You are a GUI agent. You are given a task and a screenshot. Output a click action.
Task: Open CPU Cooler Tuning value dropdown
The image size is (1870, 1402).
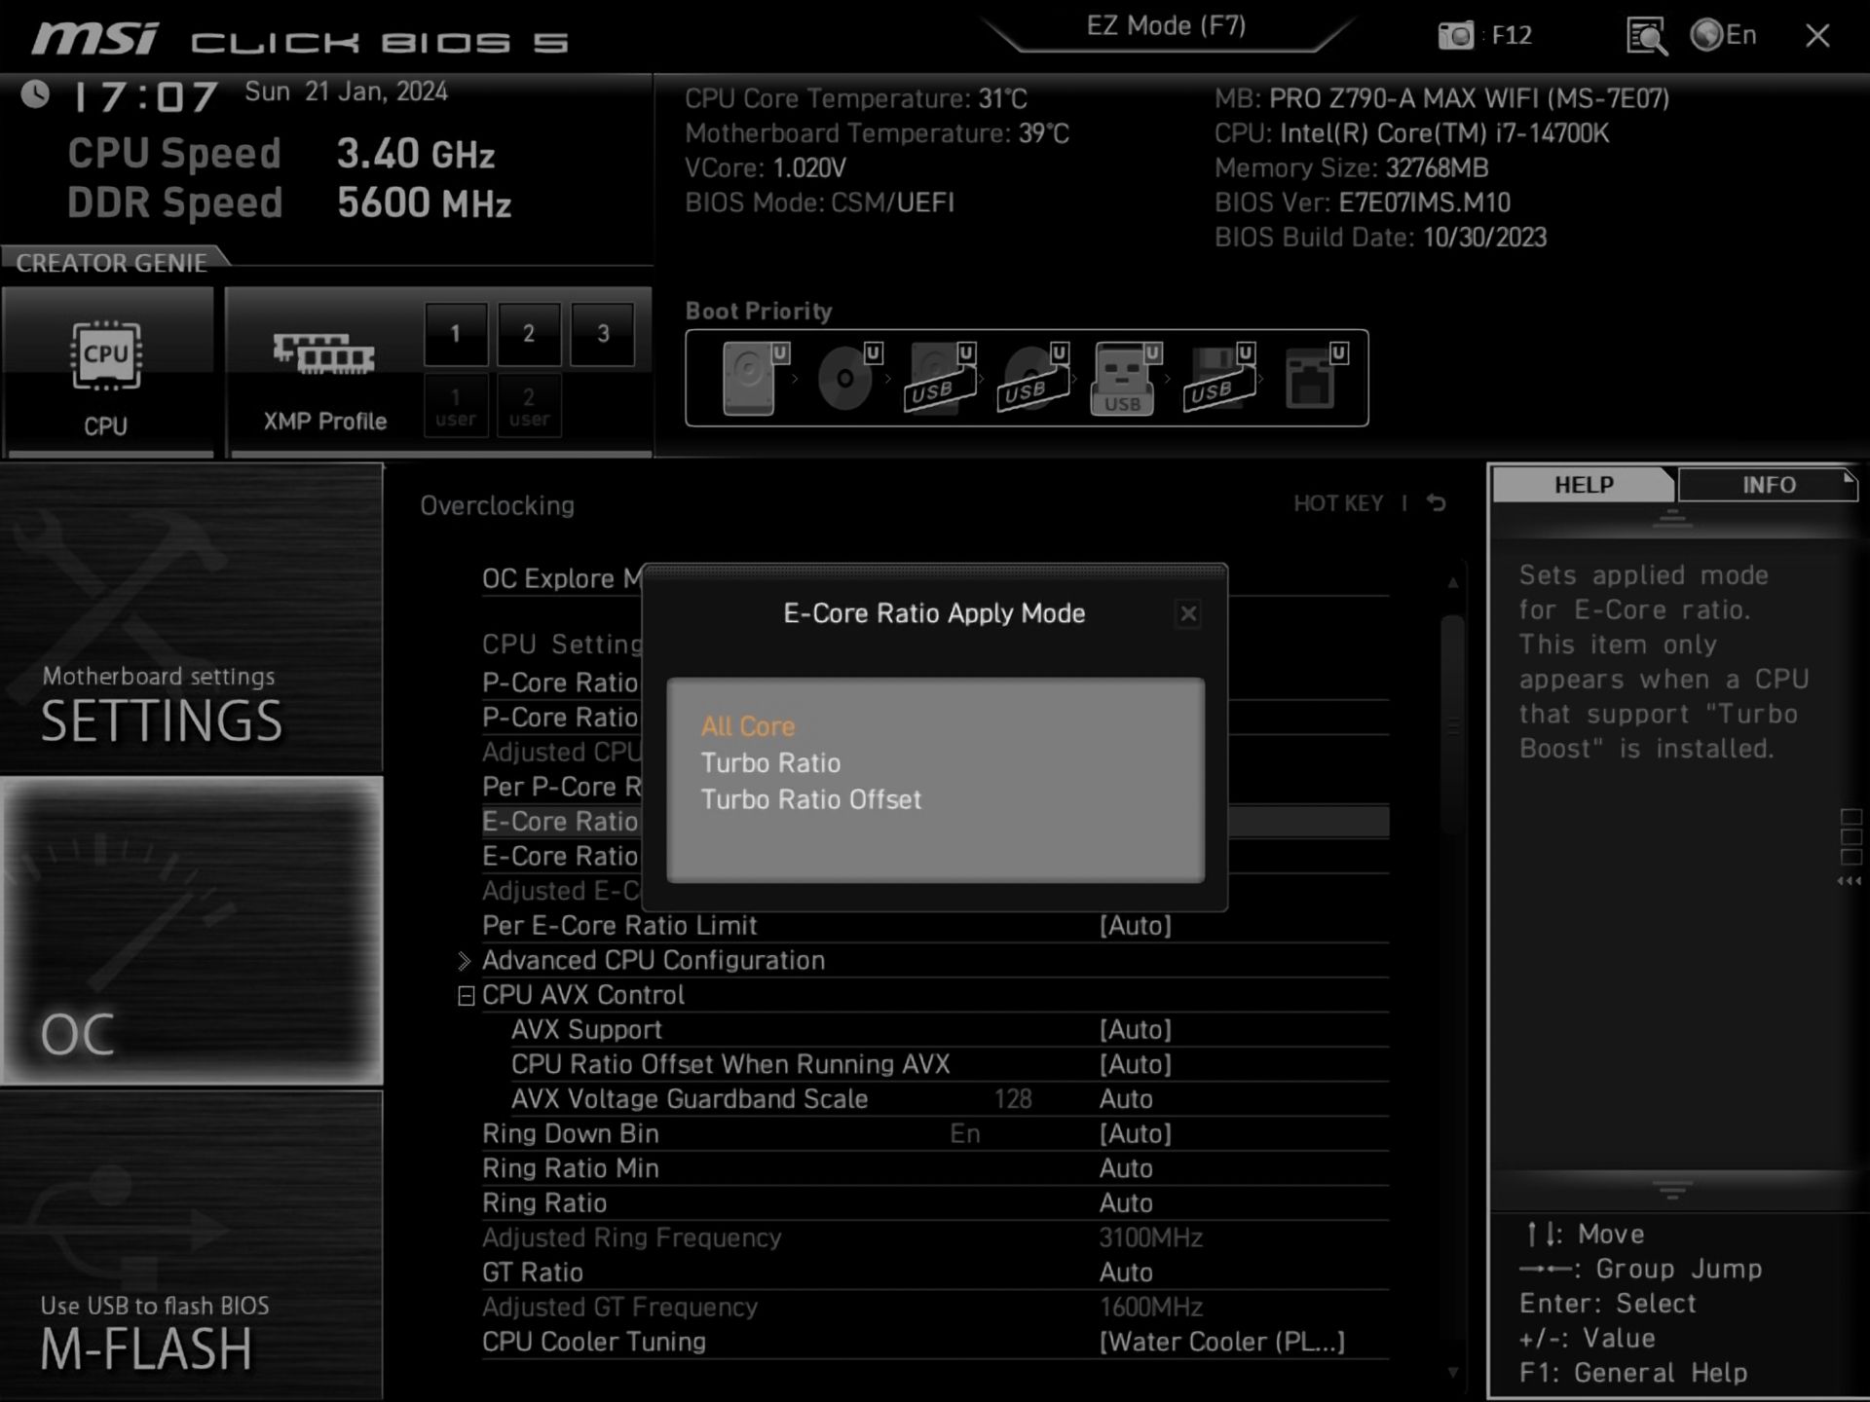[x=1221, y=1342]
